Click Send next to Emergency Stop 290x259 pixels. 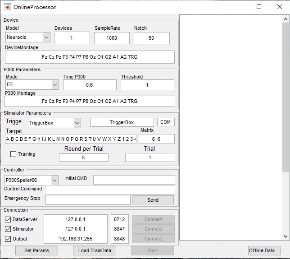pyautogui.click(x=153, y=200)
